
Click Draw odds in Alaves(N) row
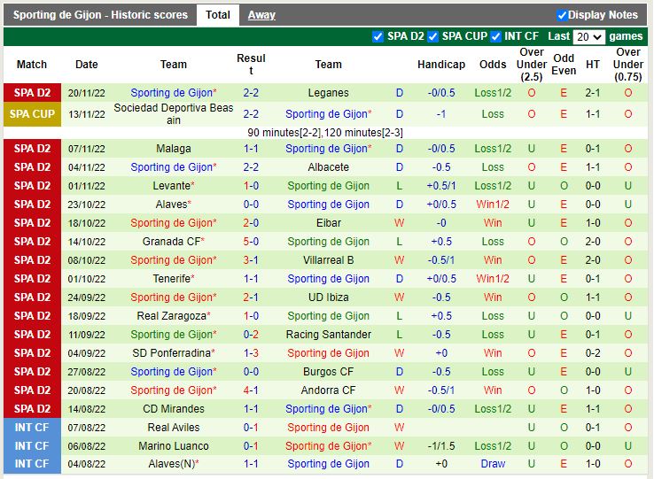click(x=493, y=464)
